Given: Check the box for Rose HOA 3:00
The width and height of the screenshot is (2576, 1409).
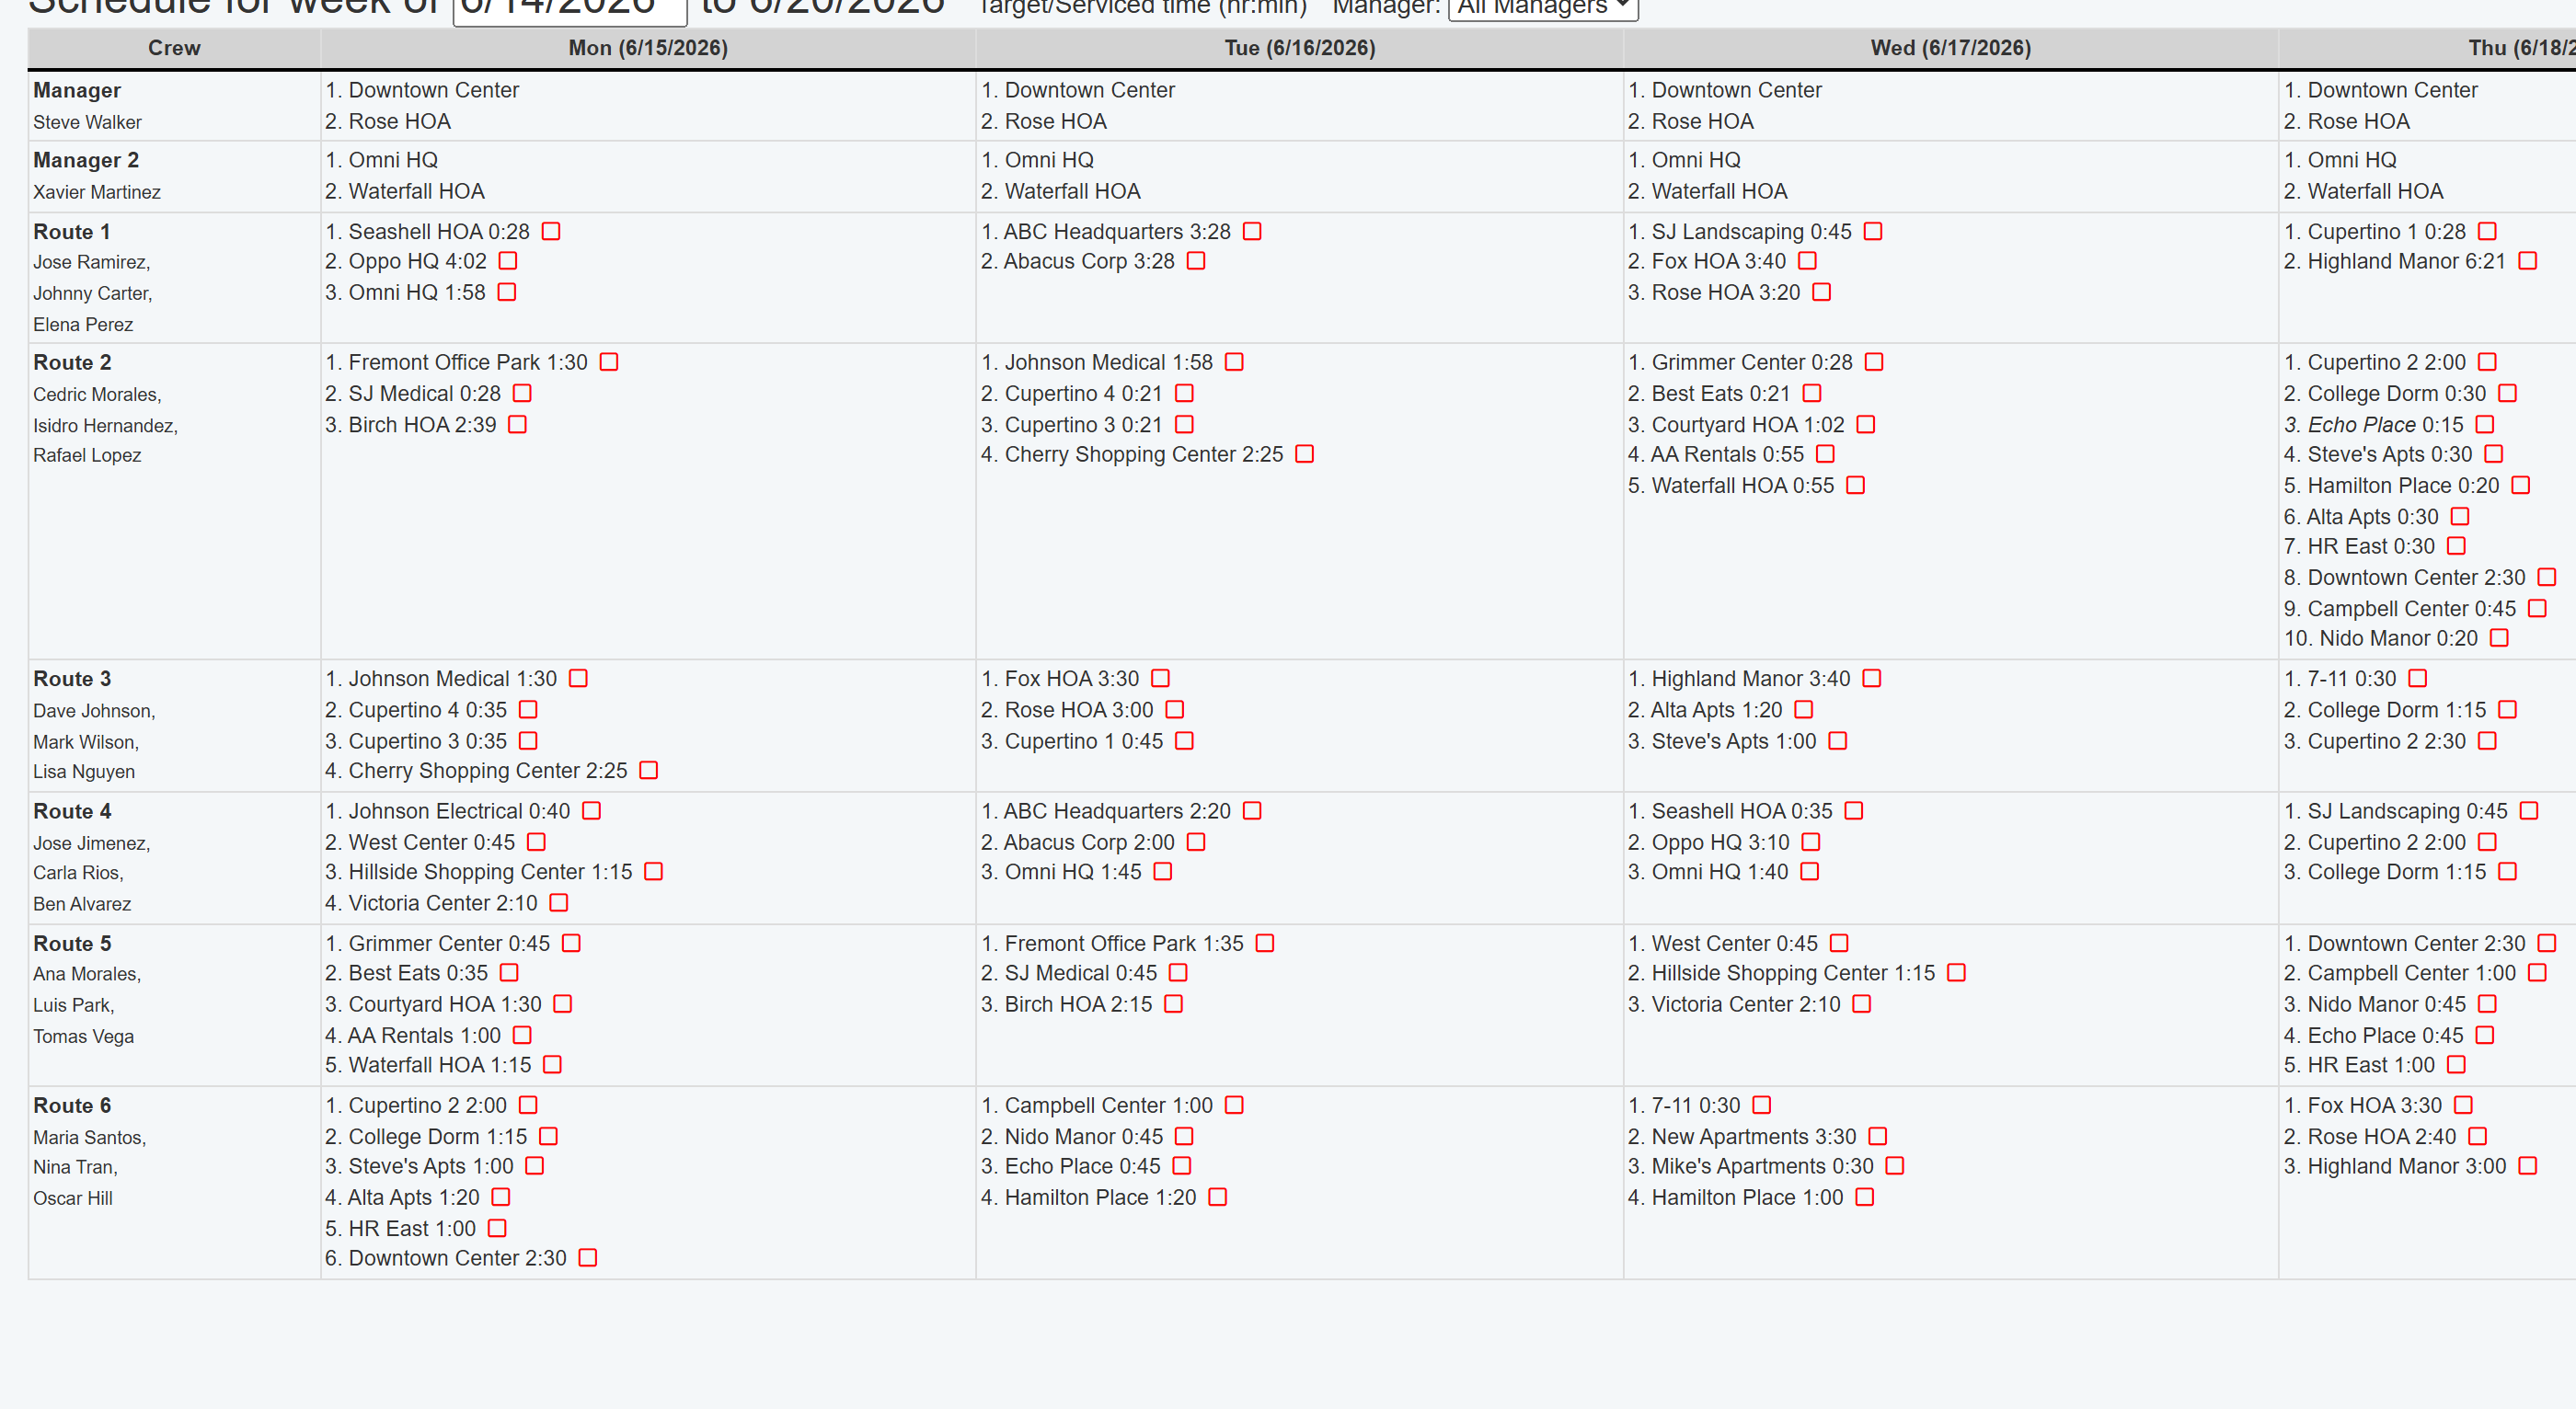Looking at the screenshot, I should click(x=1175, y=710).
